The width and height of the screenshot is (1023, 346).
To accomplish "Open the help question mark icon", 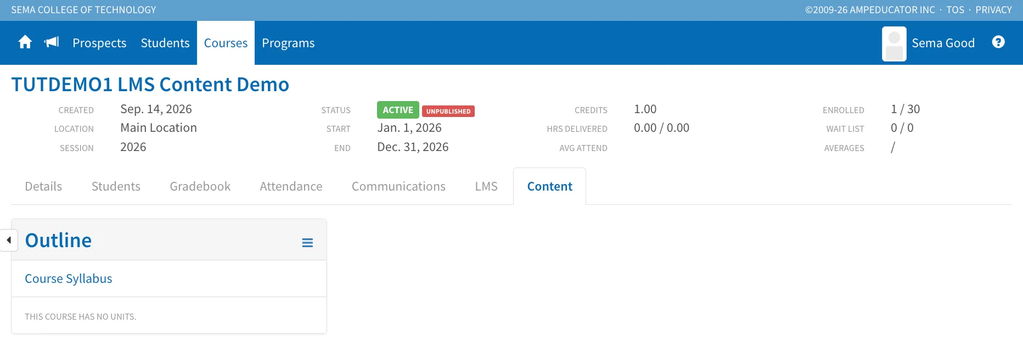I will 998,42.
